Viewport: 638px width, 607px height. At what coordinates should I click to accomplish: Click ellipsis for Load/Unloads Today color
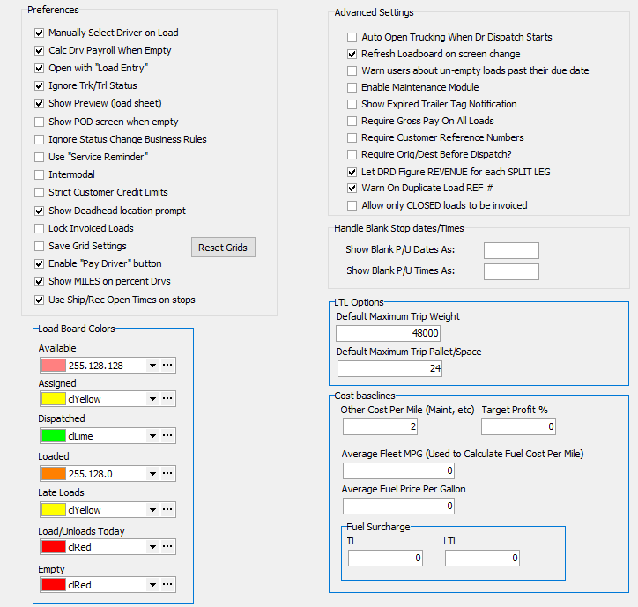coord(168,547)
